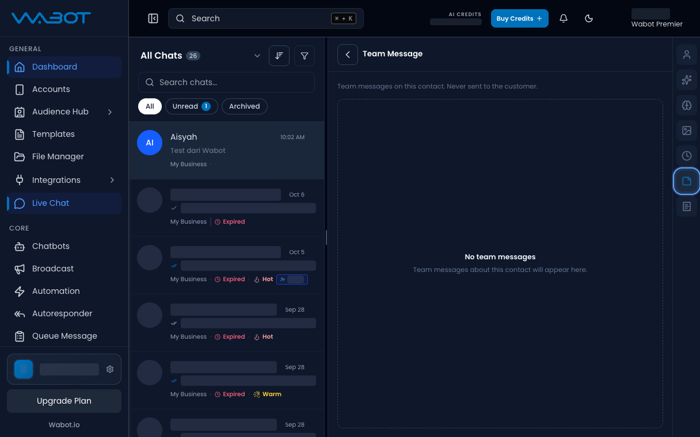Screen dimensions: 700x437
Task: Open Templates in the sidebar
Action: pos(64,134)
